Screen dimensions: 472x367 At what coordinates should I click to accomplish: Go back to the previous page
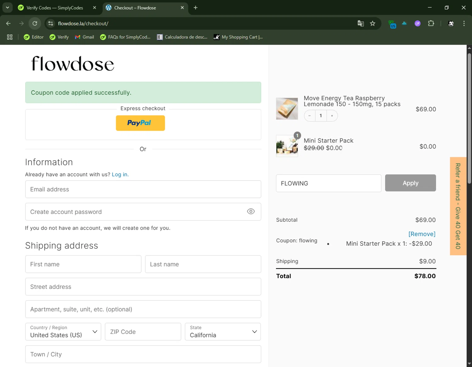pos(8,23)
